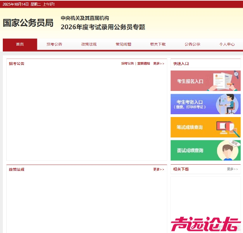243x233 pixels.
Task: Click the 中央机关及其直属机构 subtitle
Action: pyautogui.click(x=85, y=18)
